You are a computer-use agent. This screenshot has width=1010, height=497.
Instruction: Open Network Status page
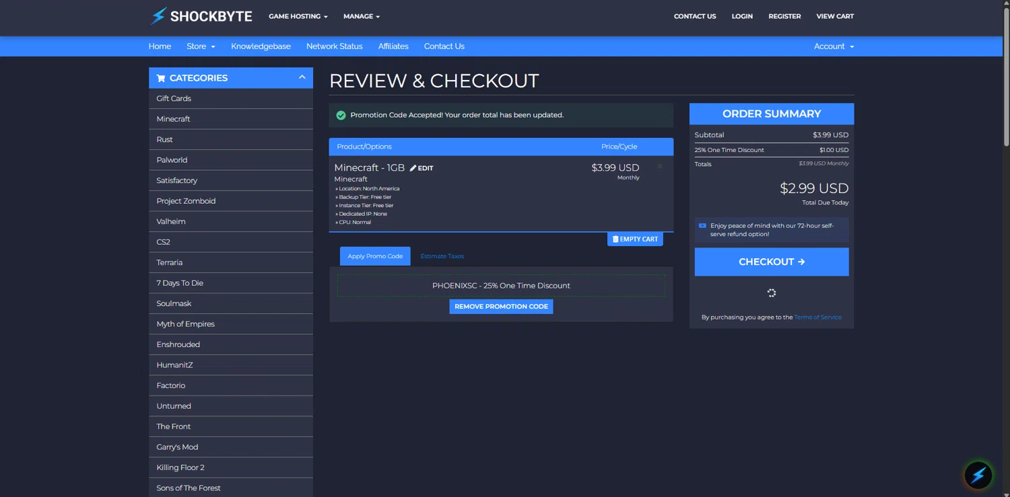pos(334,46)
